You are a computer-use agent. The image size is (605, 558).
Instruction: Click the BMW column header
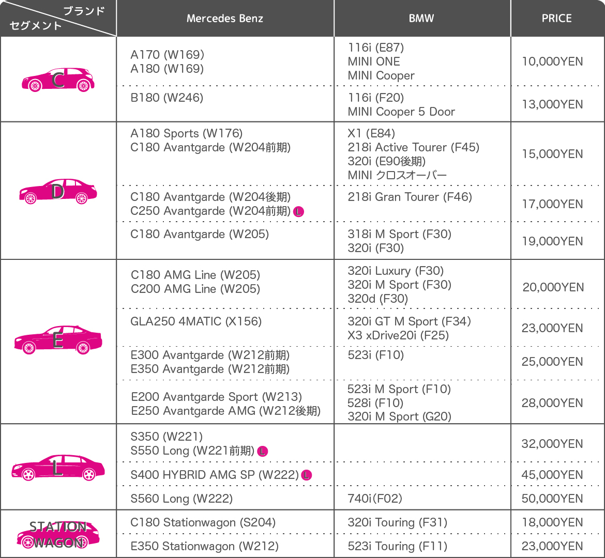click(421, 18)
